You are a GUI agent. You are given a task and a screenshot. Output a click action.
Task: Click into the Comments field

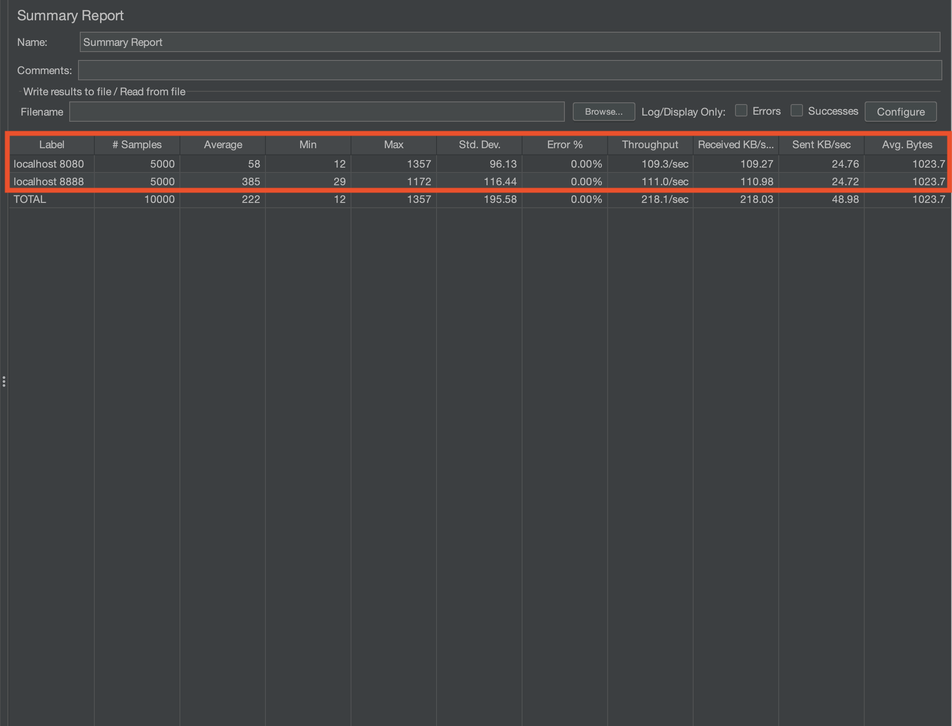pyautogui.click(x=509, y=70)
